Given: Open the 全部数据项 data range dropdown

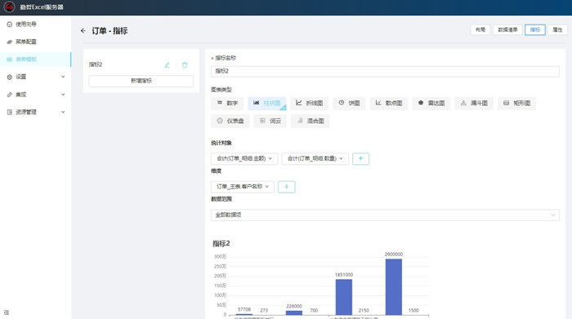Looking at the screenshot, I should (x=385, y=215).
